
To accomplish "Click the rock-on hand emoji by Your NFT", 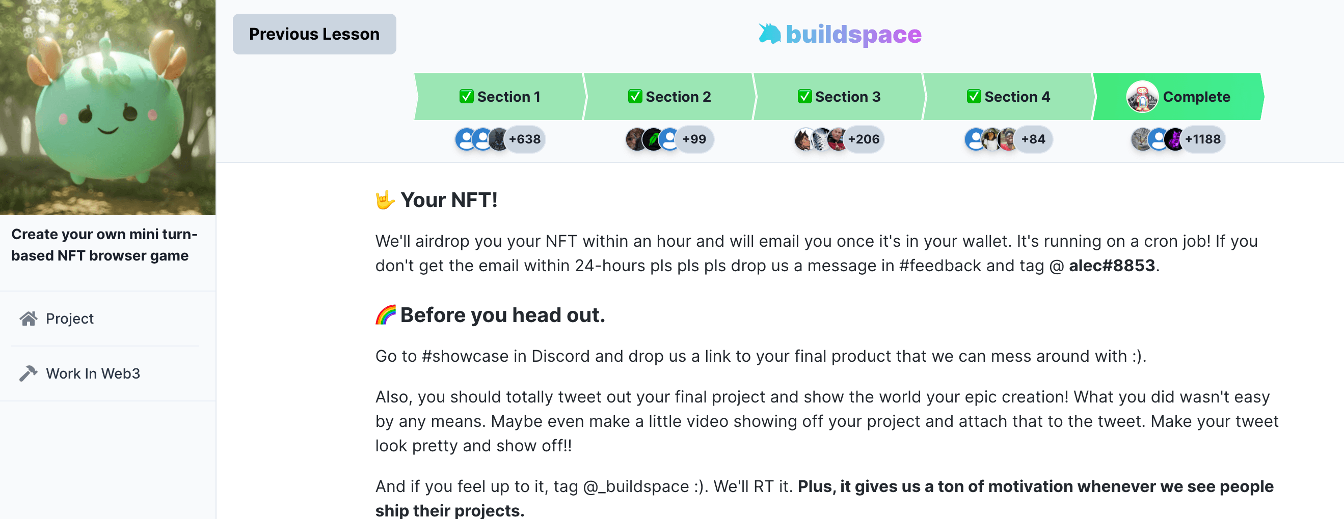I will [x=385, y=200].
